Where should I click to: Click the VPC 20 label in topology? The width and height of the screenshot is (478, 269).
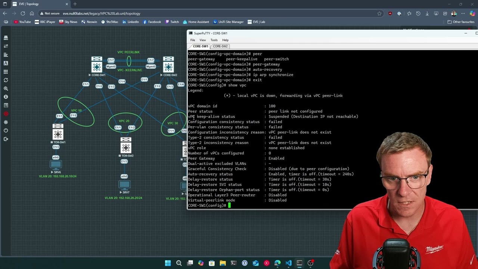pos(124,121)
